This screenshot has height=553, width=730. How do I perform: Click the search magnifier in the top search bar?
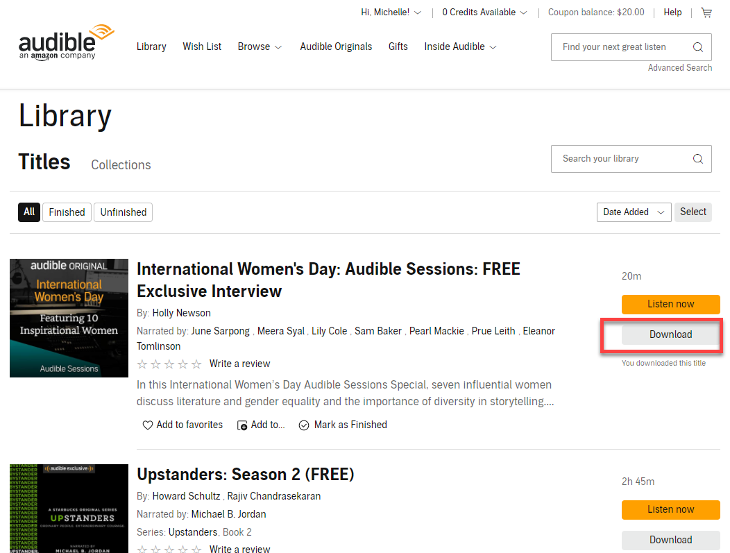pyautogui.click(x=697, y=46)
